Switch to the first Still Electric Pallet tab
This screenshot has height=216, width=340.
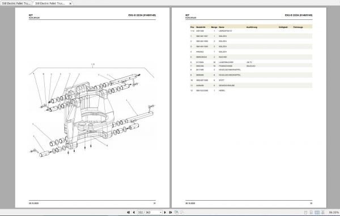click(16, 3)
